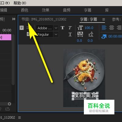The image size is (122, 122).
Task: Select the pink clip in the timeline
Action: pyautogui.click(x=5, y=37)
